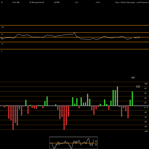Click the '0 0' zero-line label on MR axis
149x149 pixels.
(x=146, y=108)
